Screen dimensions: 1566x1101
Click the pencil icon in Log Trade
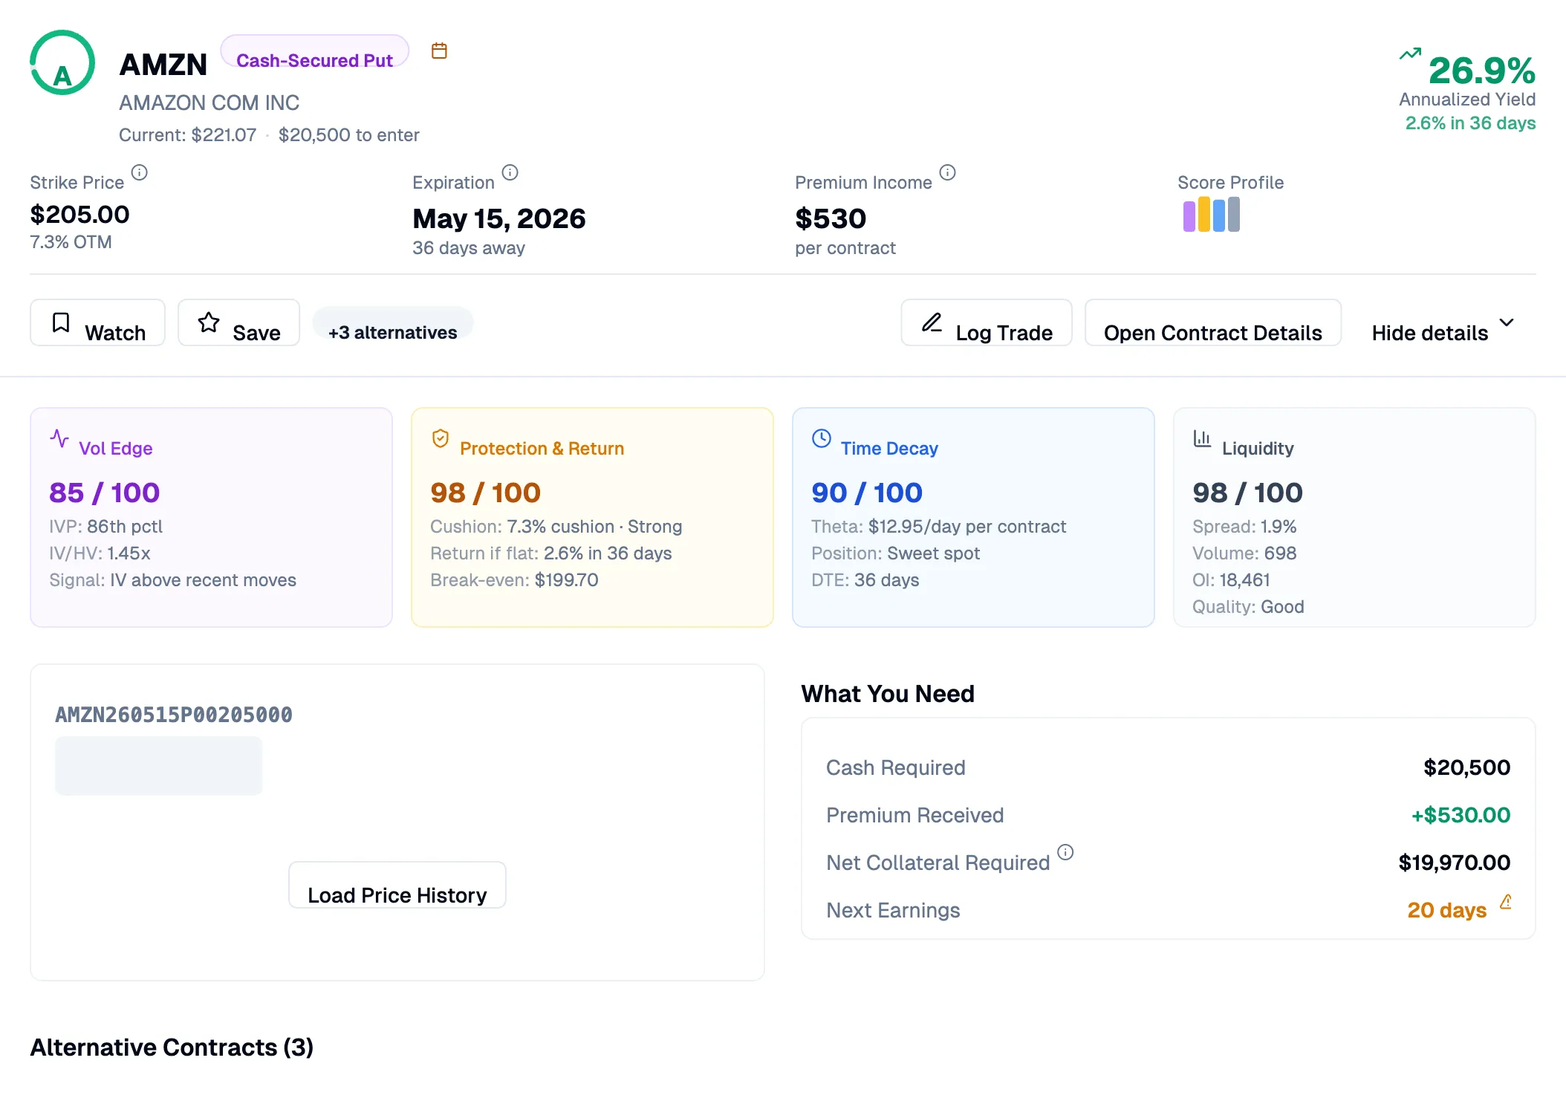point(932,322)
